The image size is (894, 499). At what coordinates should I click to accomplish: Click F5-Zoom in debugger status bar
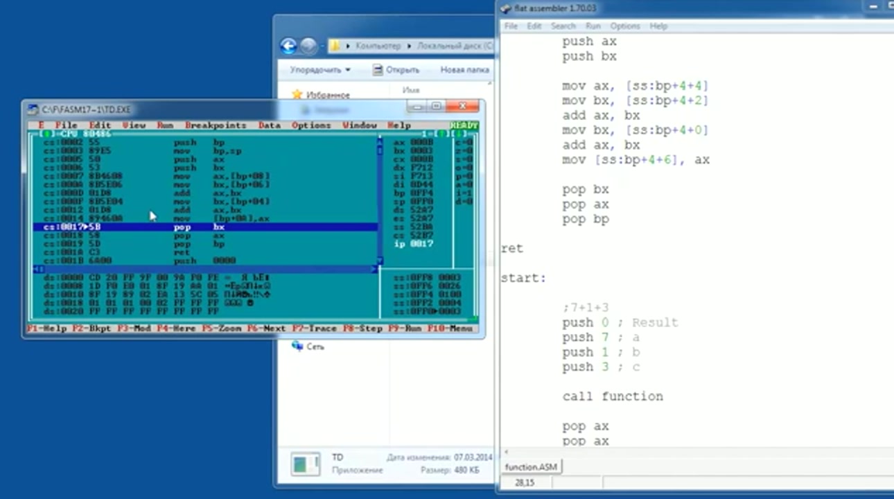pyautogui.click(x=222, y=329)
